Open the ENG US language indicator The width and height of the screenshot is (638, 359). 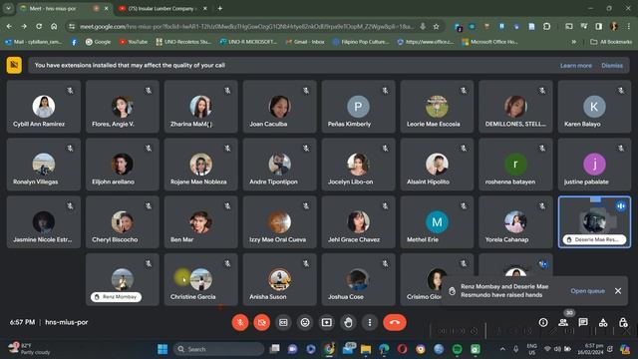531,349
